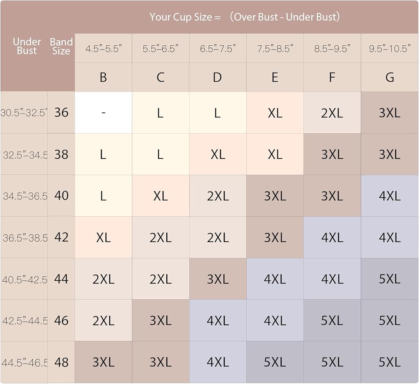Click the 3XL cell for band 44, cup D
Image resolution: width=419 pixels, height=384 pixels.
(x=217, y=279)
